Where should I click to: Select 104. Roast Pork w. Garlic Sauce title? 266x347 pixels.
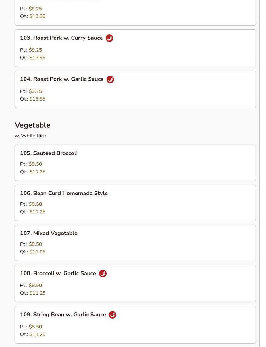pyautogui.click(x=62, y=79)
